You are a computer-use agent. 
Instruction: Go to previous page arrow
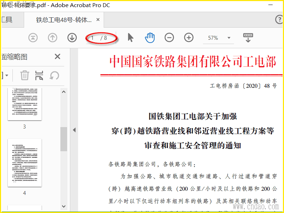click(53, 38)
